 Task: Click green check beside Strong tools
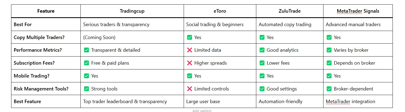point(86,89)
